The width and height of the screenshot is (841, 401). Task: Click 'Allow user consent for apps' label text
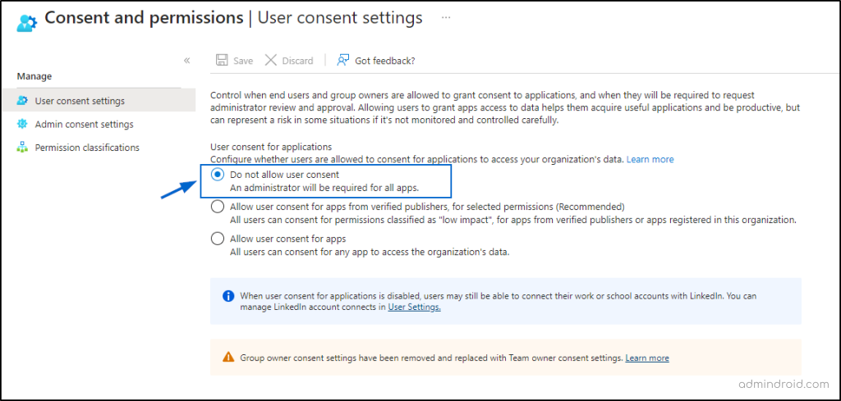click(288, 239)
